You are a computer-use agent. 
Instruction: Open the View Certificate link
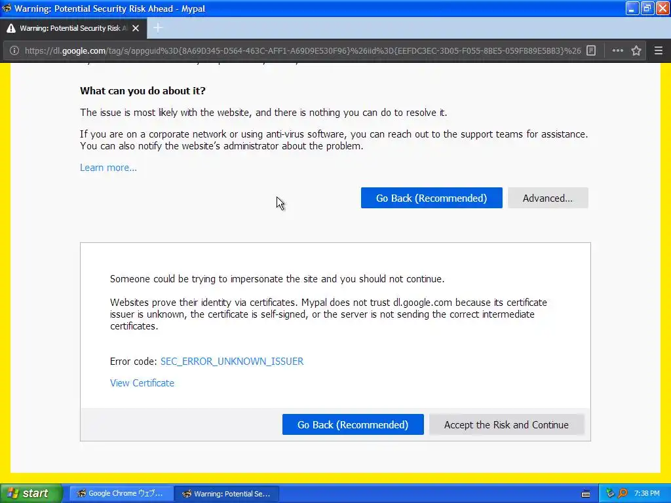[142, 382]
